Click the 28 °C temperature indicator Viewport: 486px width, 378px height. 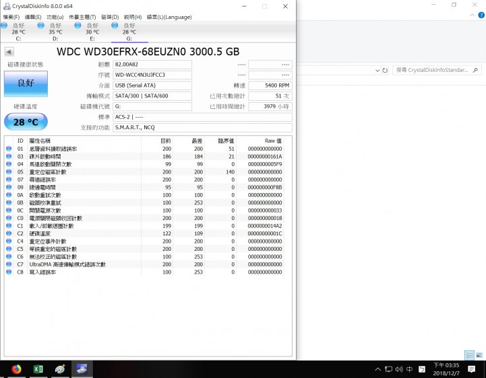[x=26, y=122]
